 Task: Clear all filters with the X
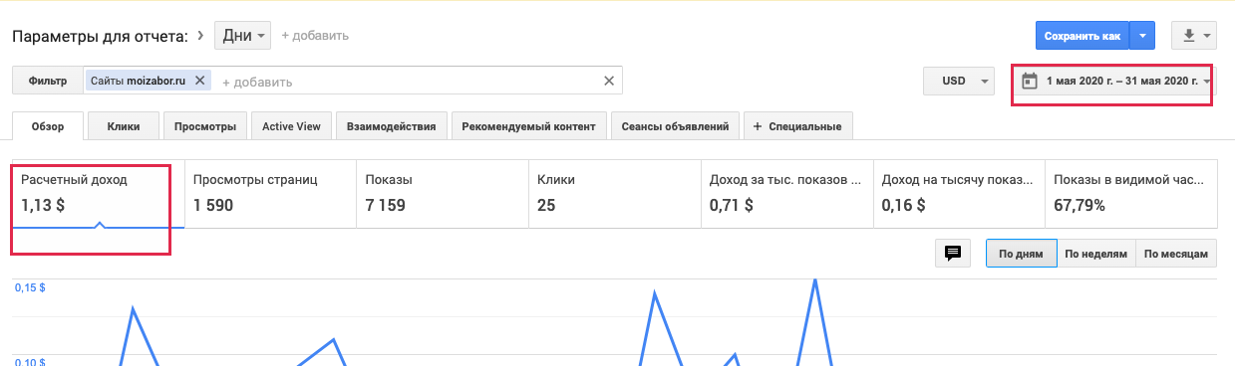609,81
